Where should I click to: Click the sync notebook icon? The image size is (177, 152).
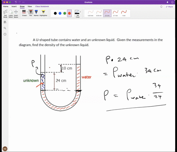(x=161, y=7)
